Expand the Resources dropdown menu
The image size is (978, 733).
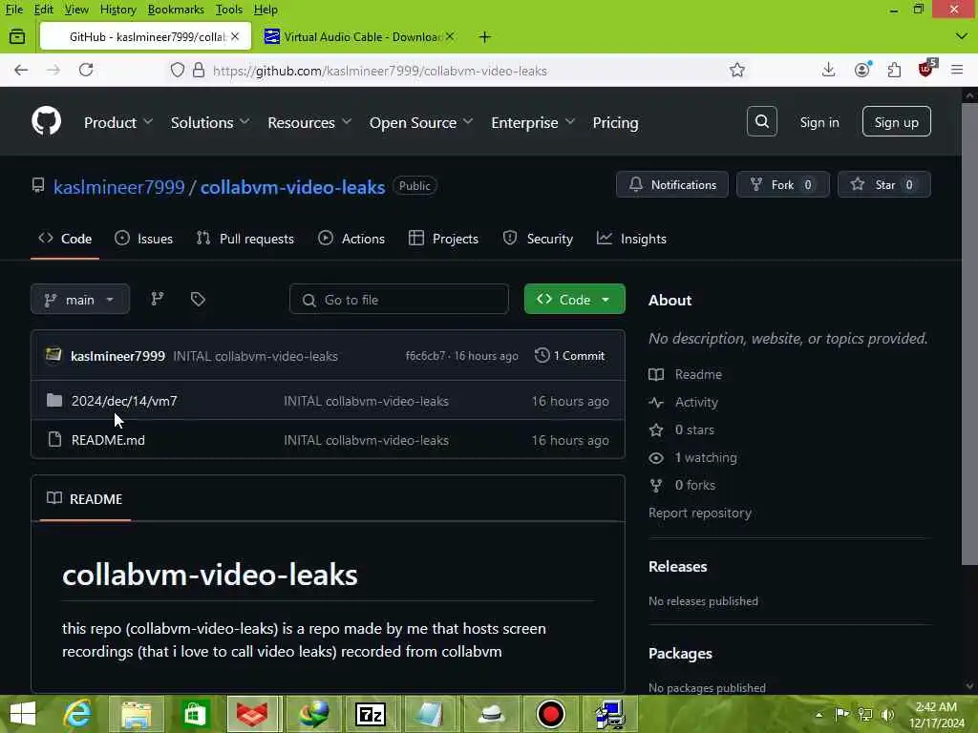tap(309, 122)
